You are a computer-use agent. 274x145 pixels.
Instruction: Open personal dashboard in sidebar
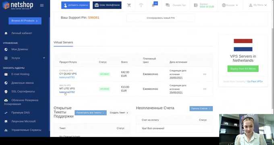[22, 33]
